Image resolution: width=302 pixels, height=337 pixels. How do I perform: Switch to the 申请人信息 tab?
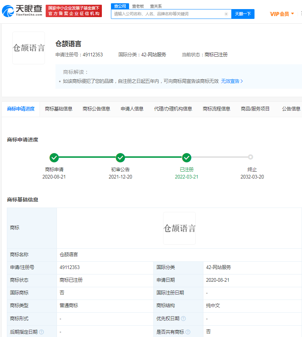click(x=132, y=109)
